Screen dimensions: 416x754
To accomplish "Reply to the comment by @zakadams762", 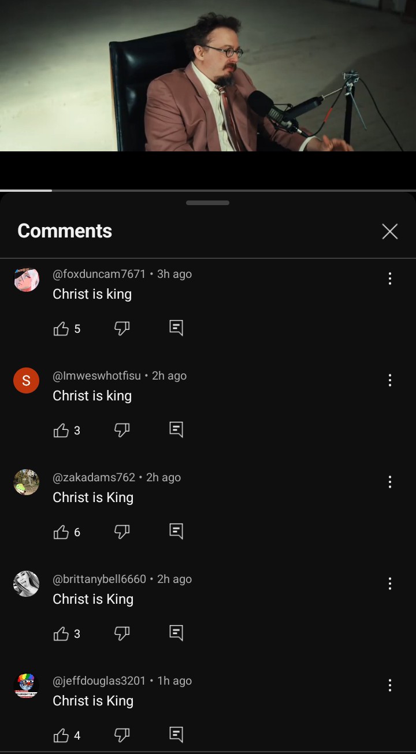I will pos(176,532).
